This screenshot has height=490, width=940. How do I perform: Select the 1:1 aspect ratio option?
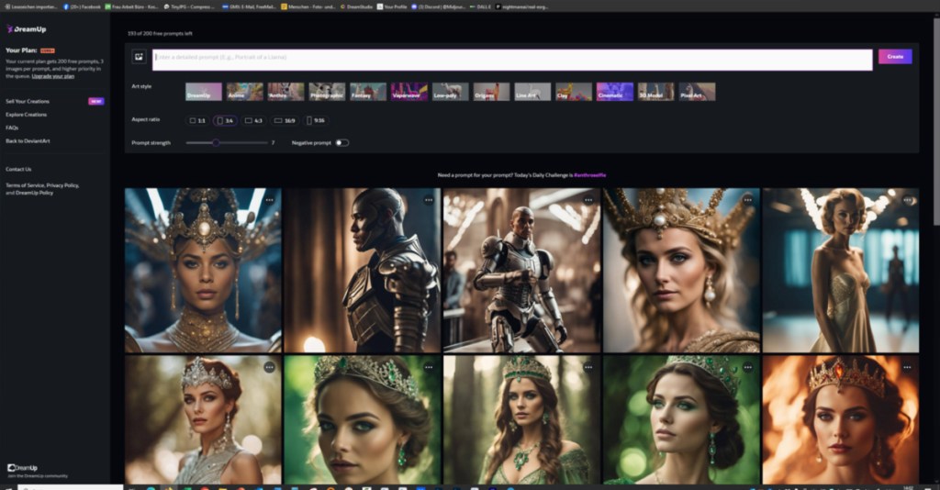point(197,120)
